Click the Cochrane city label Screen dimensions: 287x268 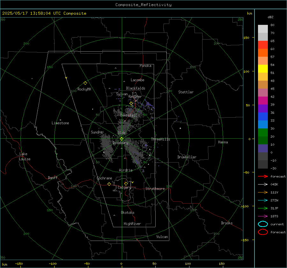pos(104,178)
